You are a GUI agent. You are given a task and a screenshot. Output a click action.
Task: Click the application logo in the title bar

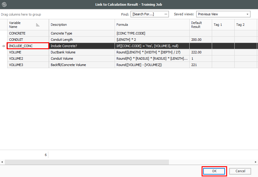tap(4, 4)
